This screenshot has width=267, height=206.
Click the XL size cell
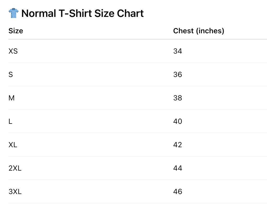[x=13, y=145]
